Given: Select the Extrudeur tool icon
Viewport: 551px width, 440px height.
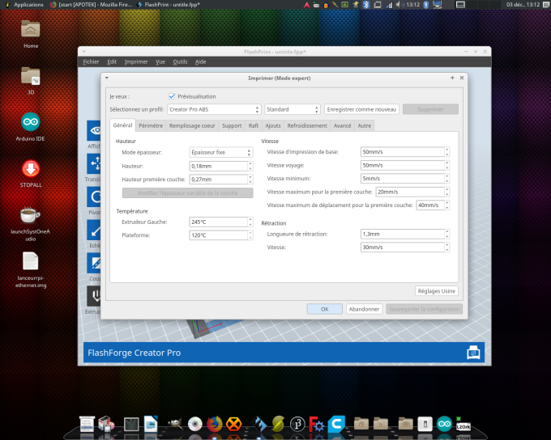Looking at the screenshot, I should click(94, 294).
